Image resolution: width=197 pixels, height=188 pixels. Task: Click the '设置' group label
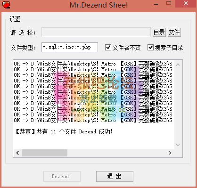pyautogui.click(x=15, y=19)
